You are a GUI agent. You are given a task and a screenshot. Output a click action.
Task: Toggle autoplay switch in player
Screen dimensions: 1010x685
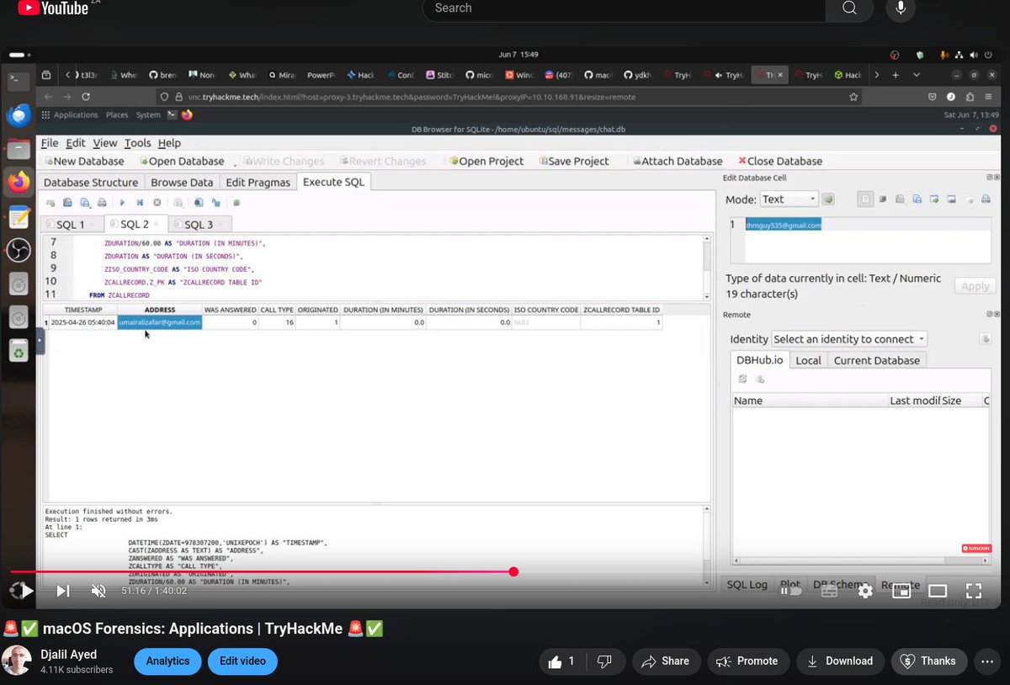pyautogui.click(x=790, y=591)
